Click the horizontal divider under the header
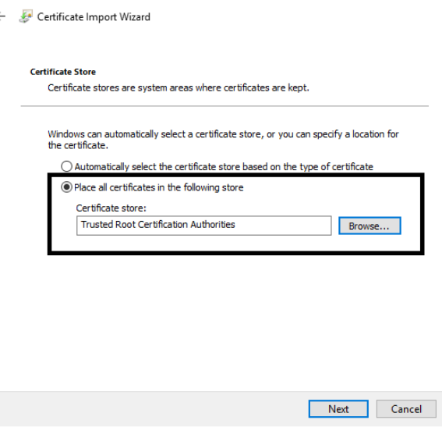442x427 pixels. 225,106
